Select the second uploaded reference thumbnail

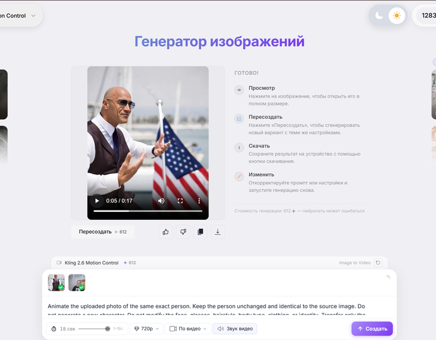77,283
